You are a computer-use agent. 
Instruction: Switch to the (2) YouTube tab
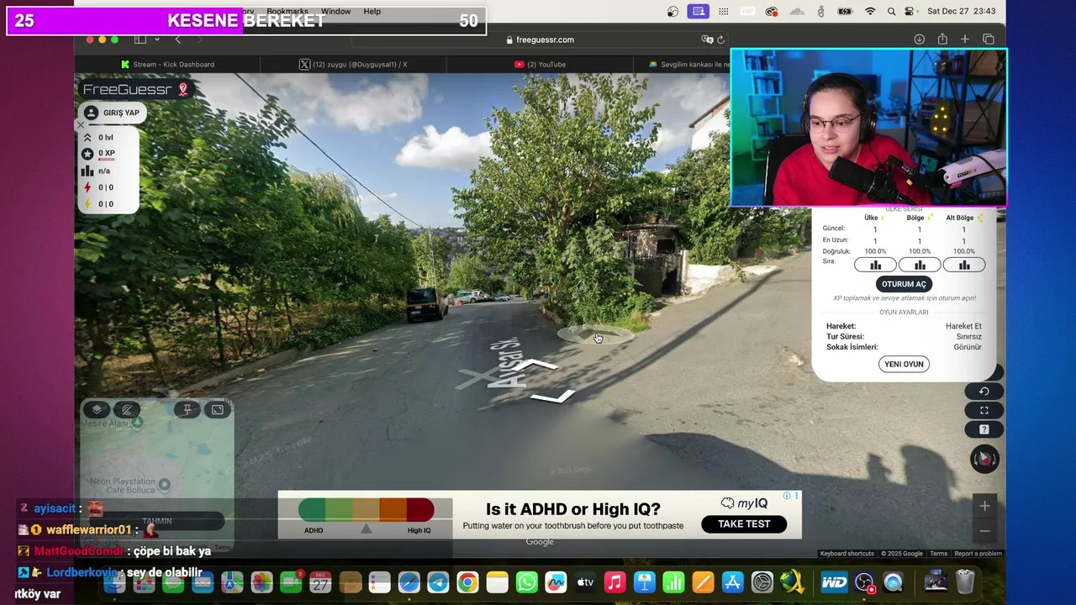pyautogui.click(x=540, y=65)
